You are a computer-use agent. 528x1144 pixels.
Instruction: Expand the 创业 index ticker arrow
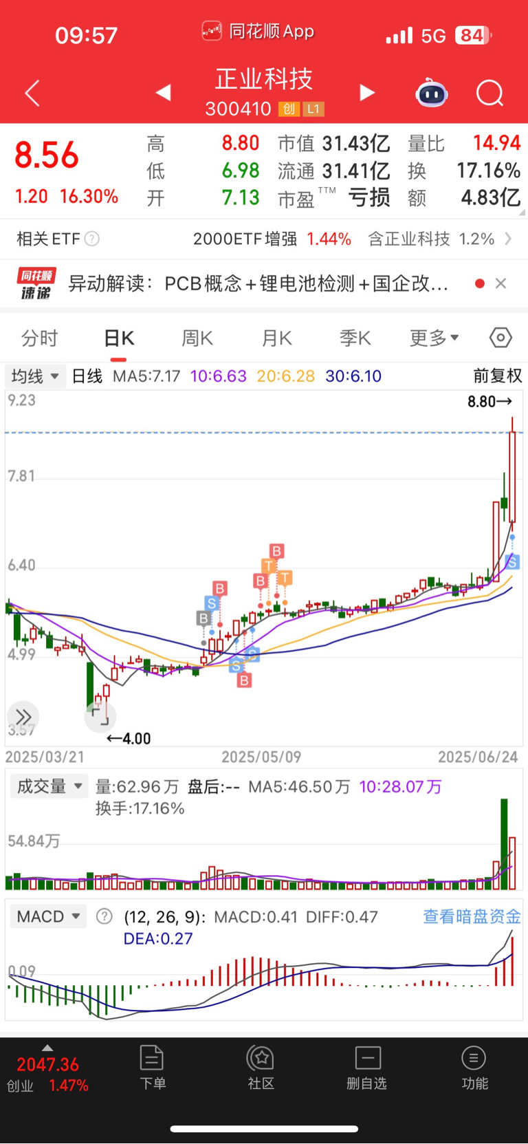(x=47, y=1048)
